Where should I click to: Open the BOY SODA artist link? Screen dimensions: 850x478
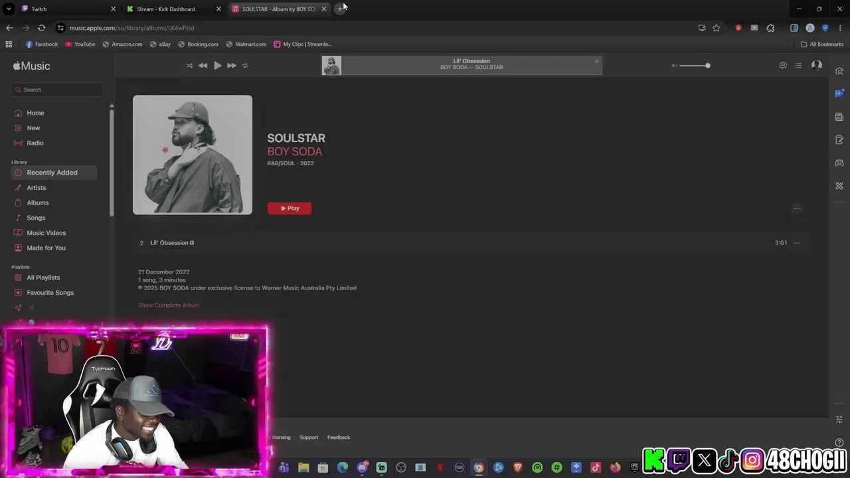(295, 151)
